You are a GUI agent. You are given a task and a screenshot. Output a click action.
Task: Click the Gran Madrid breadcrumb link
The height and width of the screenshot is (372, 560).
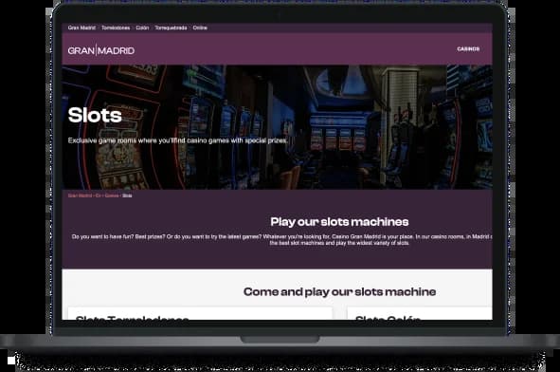click(80, 195)
